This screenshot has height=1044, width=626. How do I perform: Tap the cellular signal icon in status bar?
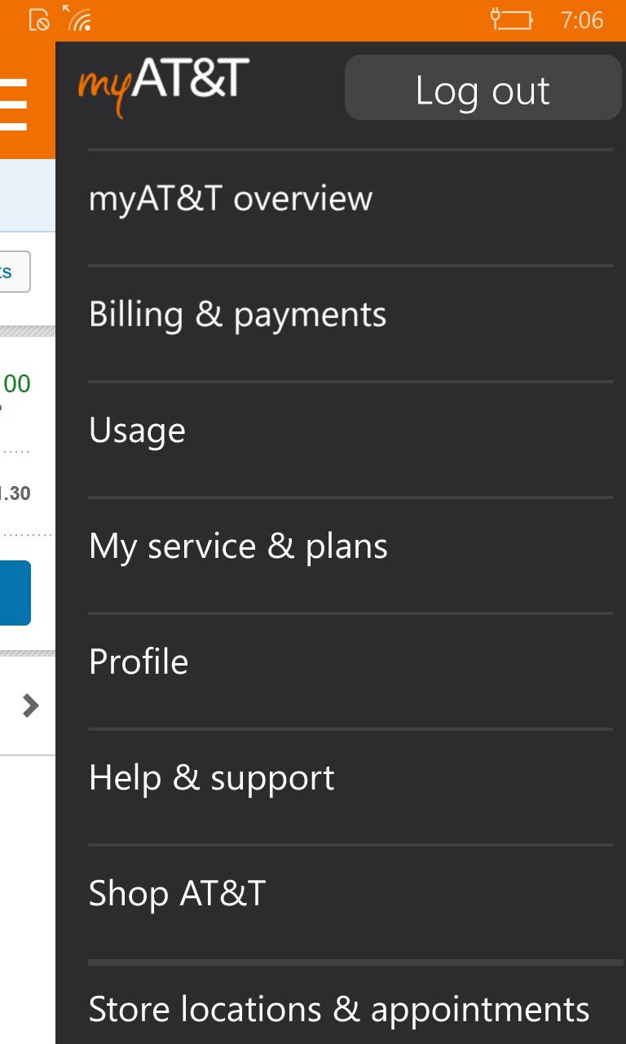82,18
